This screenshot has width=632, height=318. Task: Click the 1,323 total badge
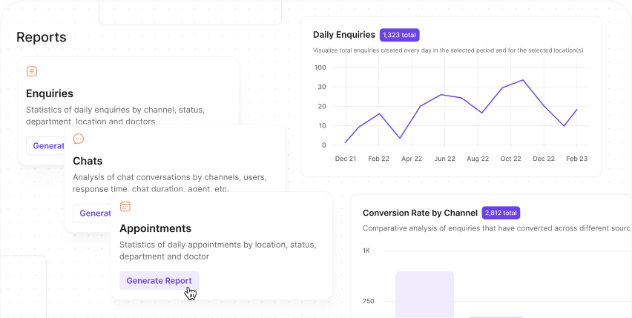(x=399, y=35)
